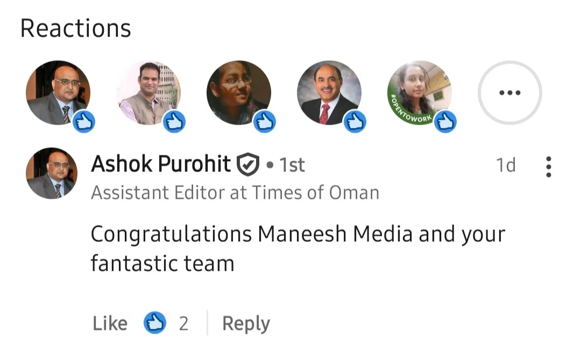Viewport: 581px width, 361px height.
Task: Tap the like badge on the red-tie avatar
Action: click(x=355, y=121)
